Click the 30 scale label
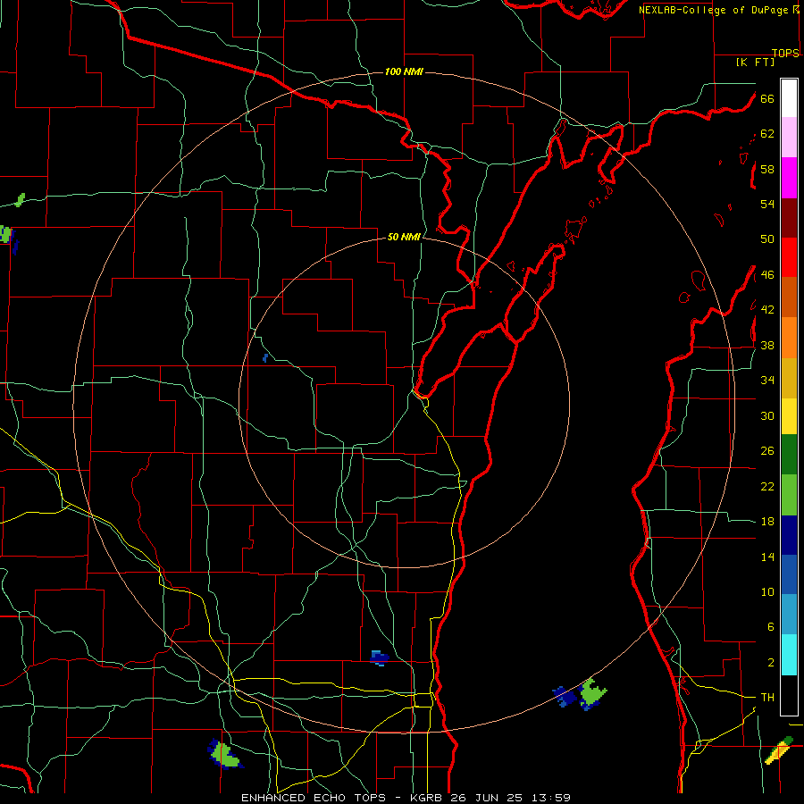The image size is (804, 804). (767, 415)
